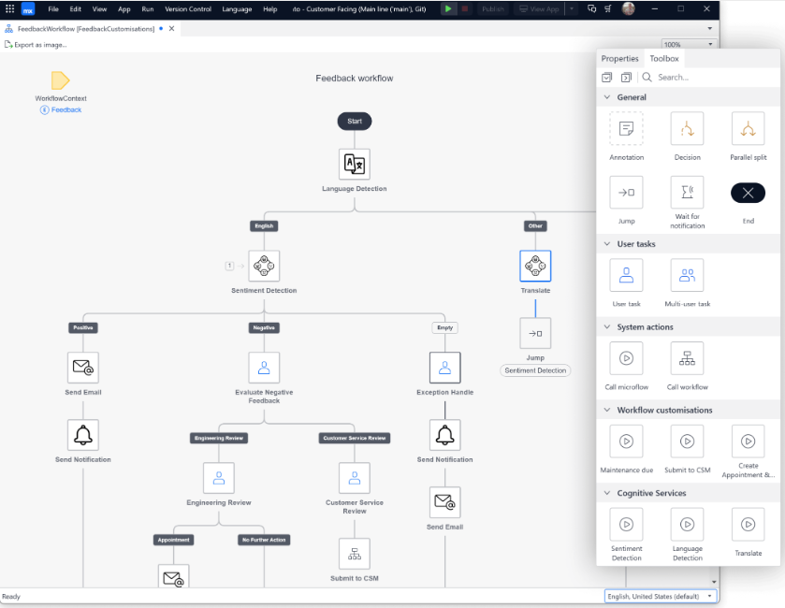The image size is (785, 608).
Task: Select the Multi-user task icon
Action: tap(687, 276)
